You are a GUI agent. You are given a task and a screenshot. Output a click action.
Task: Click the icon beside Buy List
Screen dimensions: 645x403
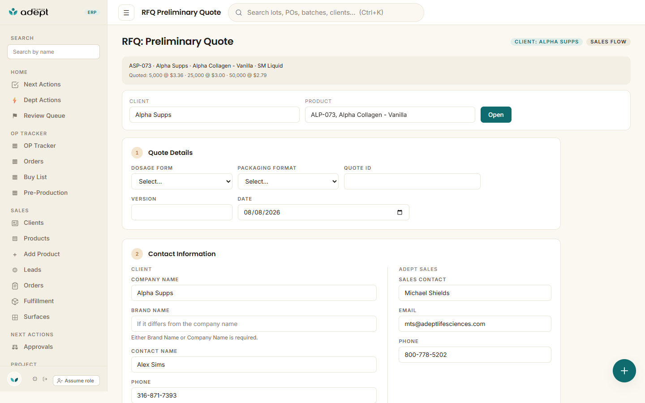(x=15, y=177)
